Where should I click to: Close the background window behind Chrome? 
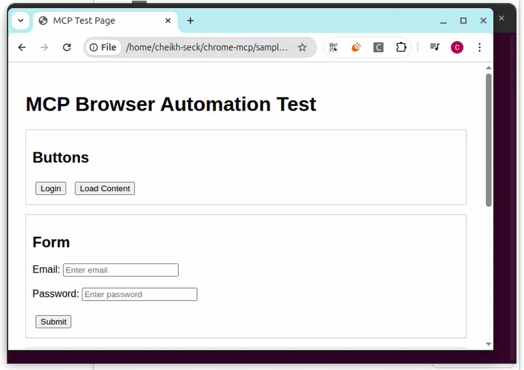501,18
